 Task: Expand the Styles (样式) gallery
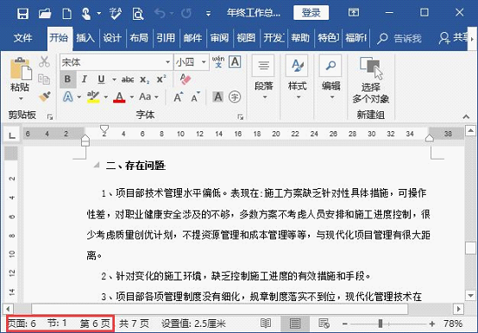coord(297,78)
